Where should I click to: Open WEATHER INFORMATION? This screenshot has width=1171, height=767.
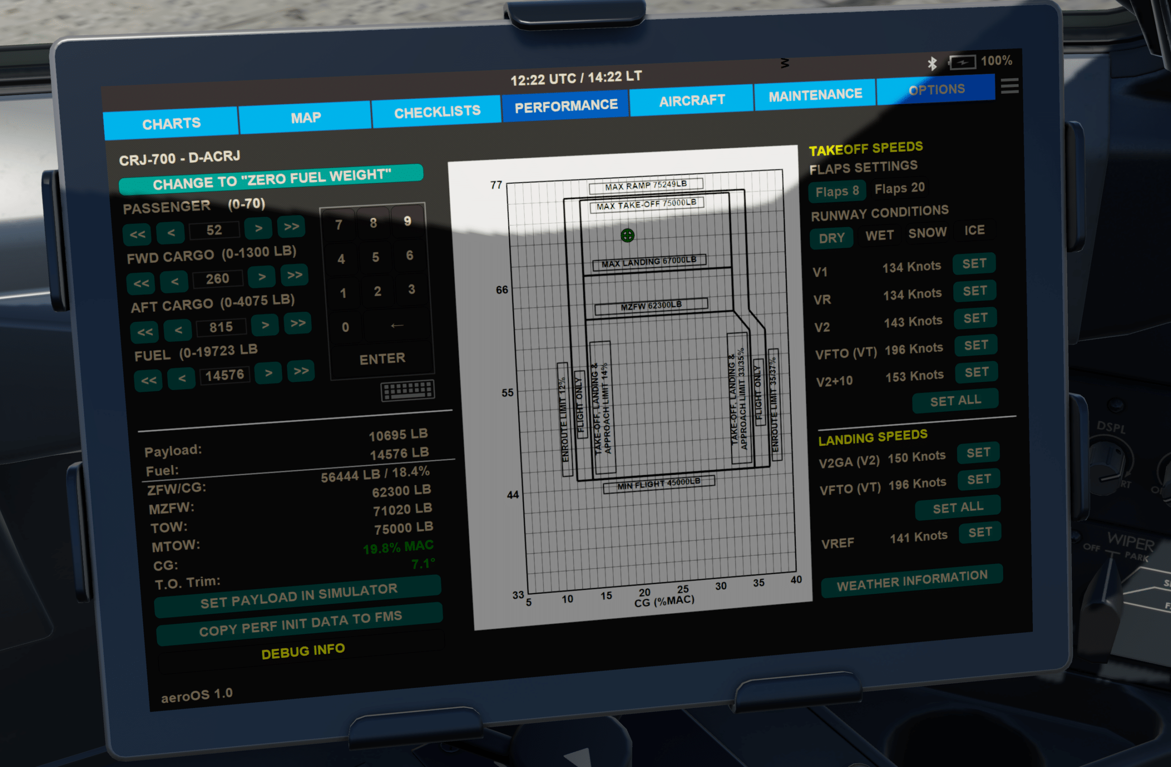click(912, 580)
